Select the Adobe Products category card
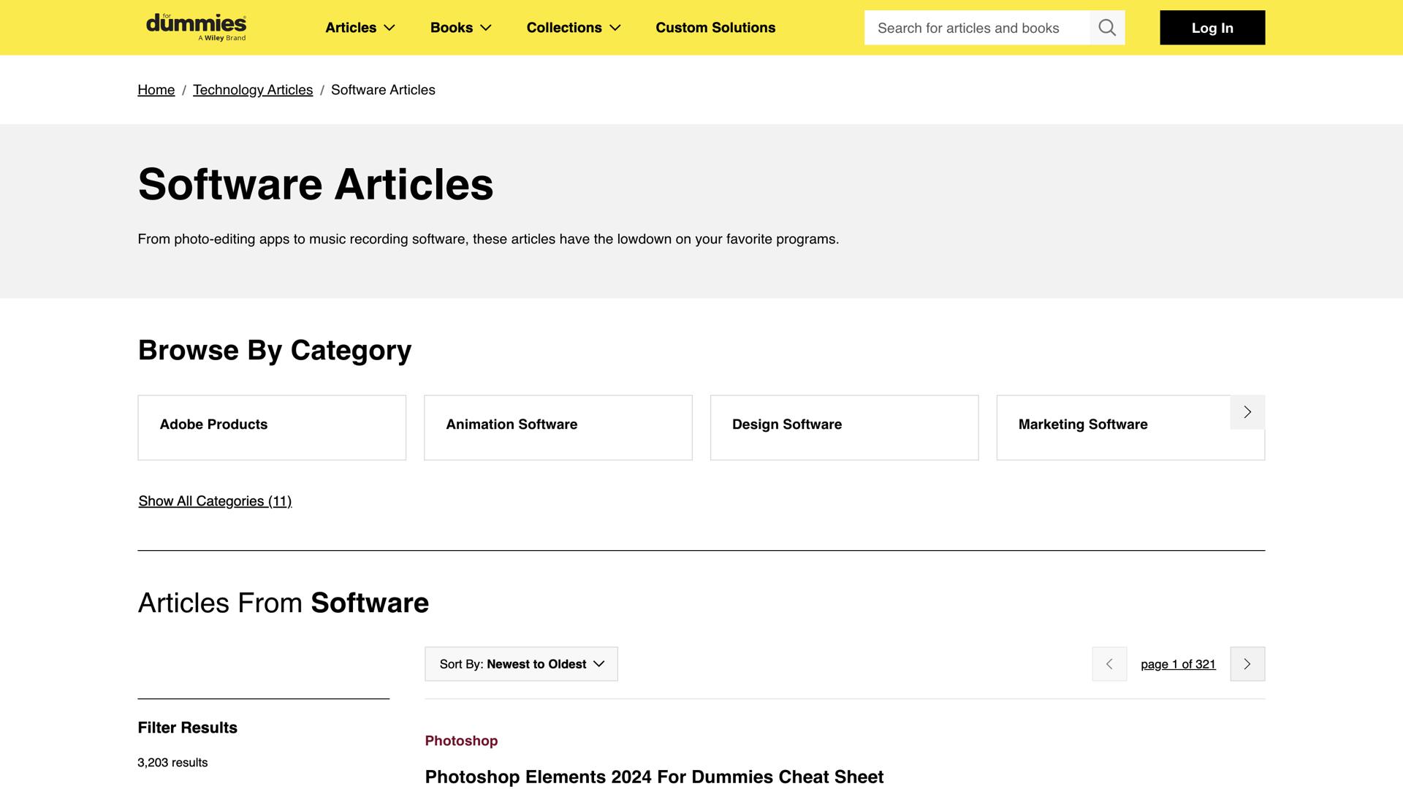1403x789 pixels. tap(272, 427)
